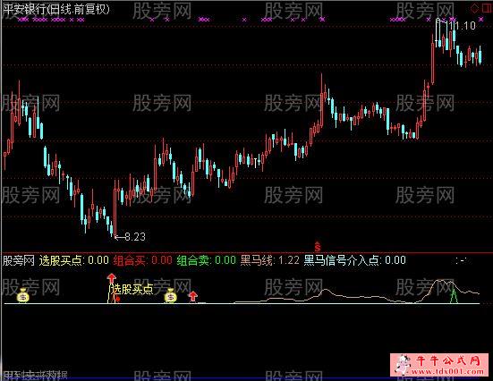Screen dimensions: 493x381
Task: Click the red S signal marker under the chart
Action: pyautogui.click(x=318, y=246)
